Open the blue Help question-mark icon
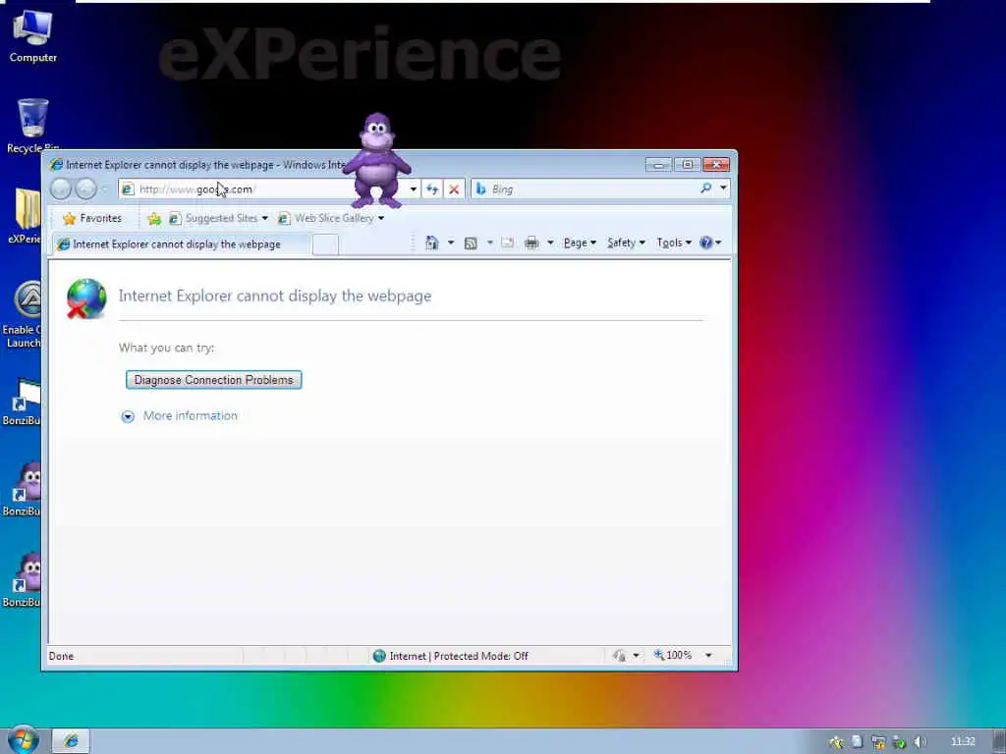The width and height of the screenshot is (1006, 754). click(x=705, y=242)
